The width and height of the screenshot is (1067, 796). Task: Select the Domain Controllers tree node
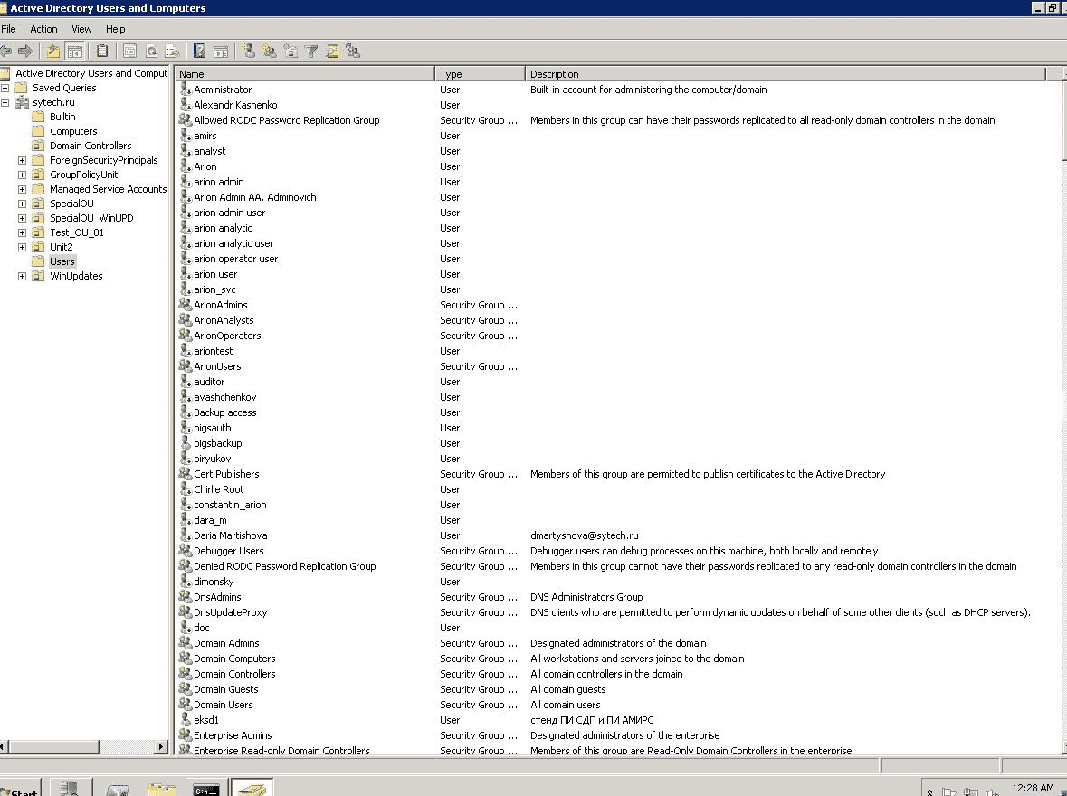tap(91, 146)
